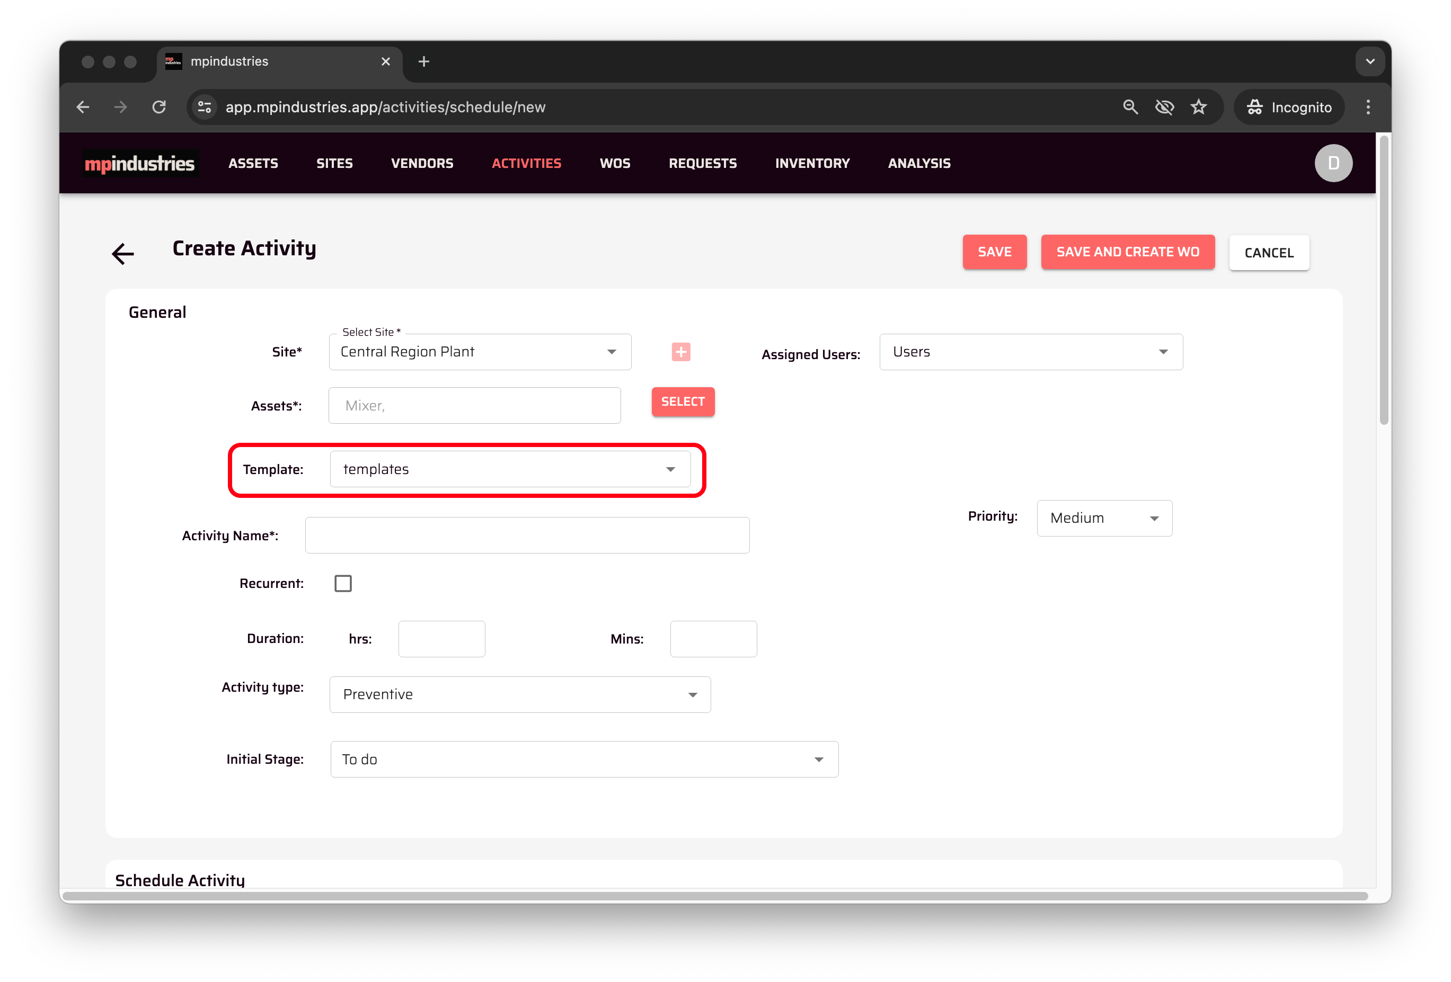Image resolution: width=1451 pixels, height=982 pixels.
Task: Click mpindustries logo in header
Action: (140, 164)
